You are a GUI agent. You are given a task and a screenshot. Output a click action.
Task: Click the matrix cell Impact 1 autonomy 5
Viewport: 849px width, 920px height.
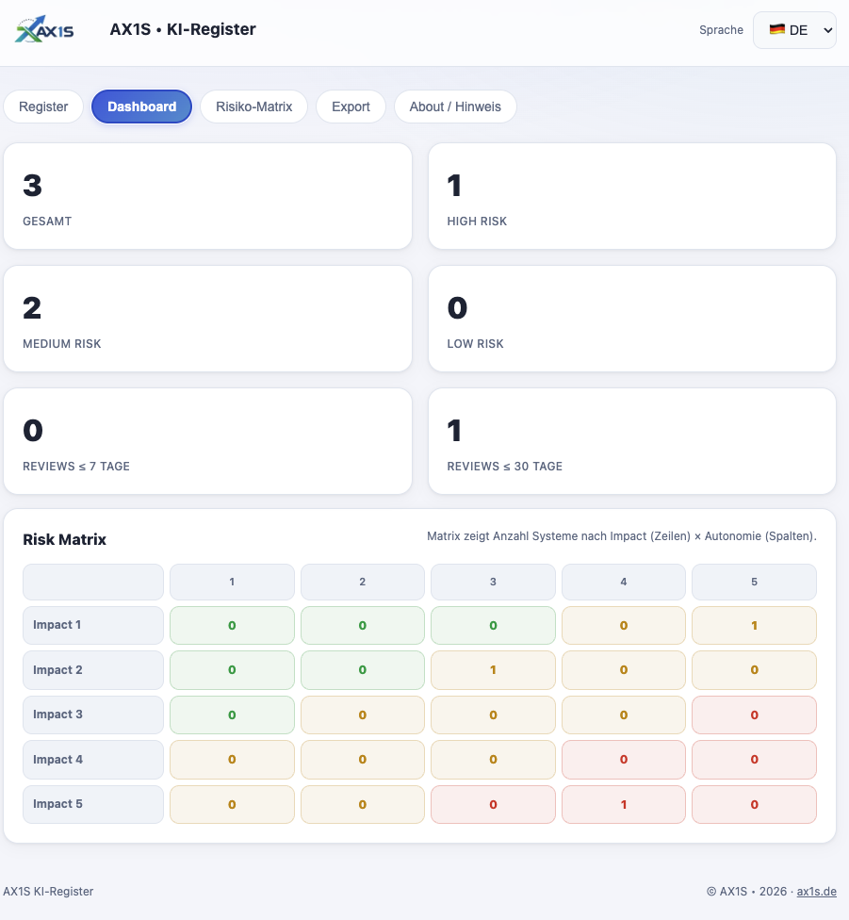click(x=754, y=625)
